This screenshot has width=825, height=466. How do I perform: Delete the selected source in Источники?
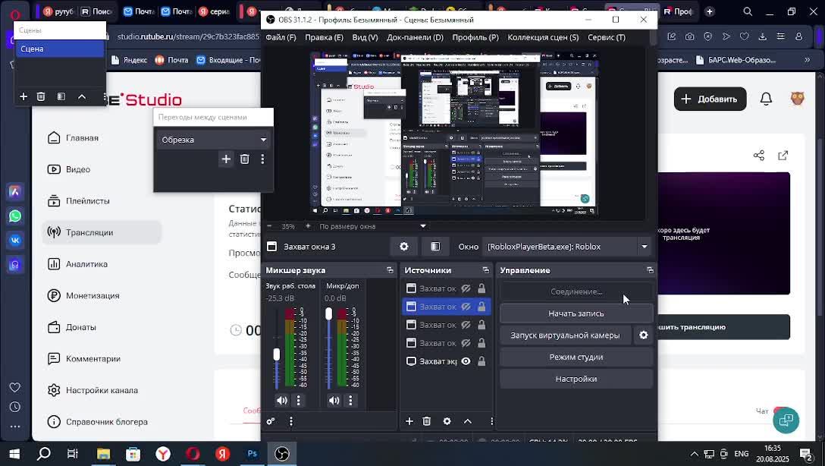427,421
